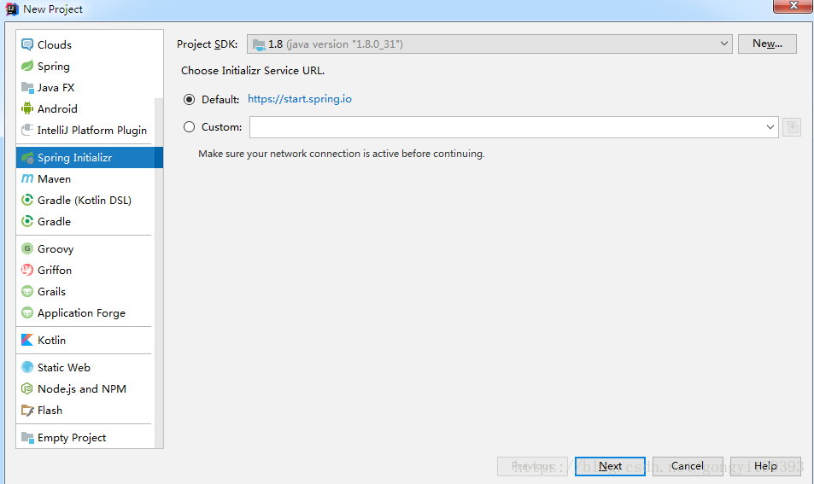Expand the Custom URL history dropdown arrow
The height and width of the screenshot is (484, 814).
pos(770,127)
